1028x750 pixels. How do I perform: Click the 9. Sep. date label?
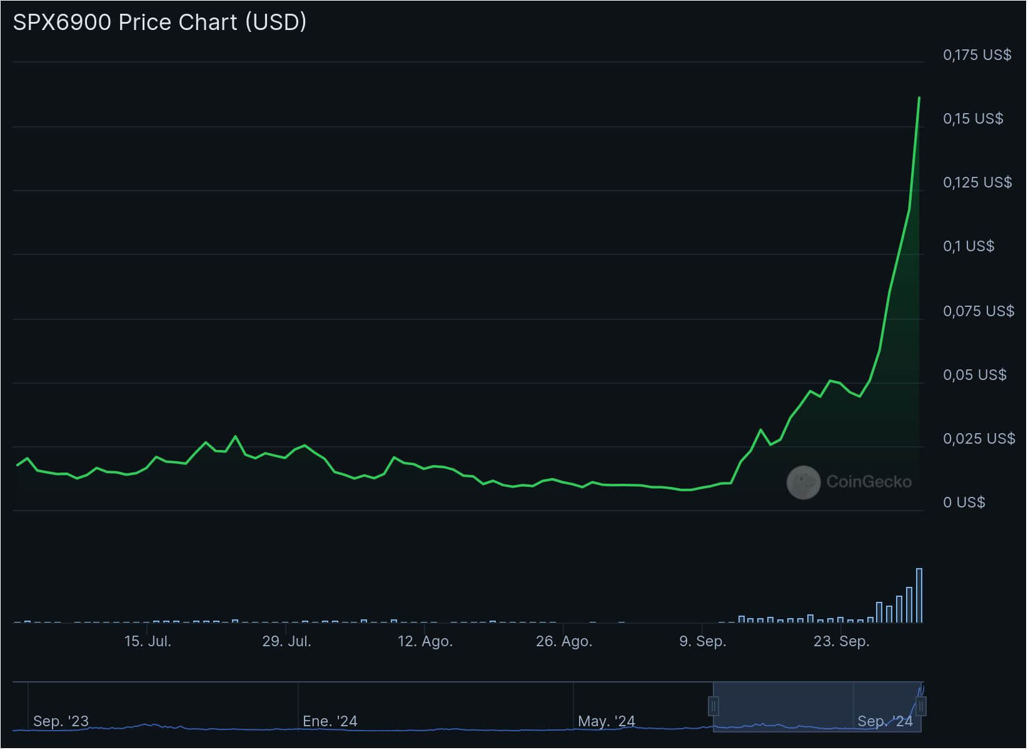pyautogui.click(x=703, y=641)
